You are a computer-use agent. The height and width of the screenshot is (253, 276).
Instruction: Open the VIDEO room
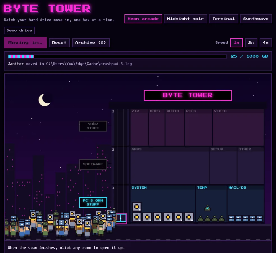pyautogui.click(x=238, y=127)
